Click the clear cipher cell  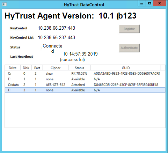click(x=49, y=74)
